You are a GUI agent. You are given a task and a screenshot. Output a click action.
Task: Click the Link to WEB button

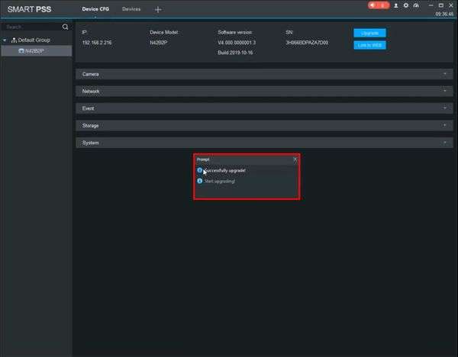[x=369, y=45]
